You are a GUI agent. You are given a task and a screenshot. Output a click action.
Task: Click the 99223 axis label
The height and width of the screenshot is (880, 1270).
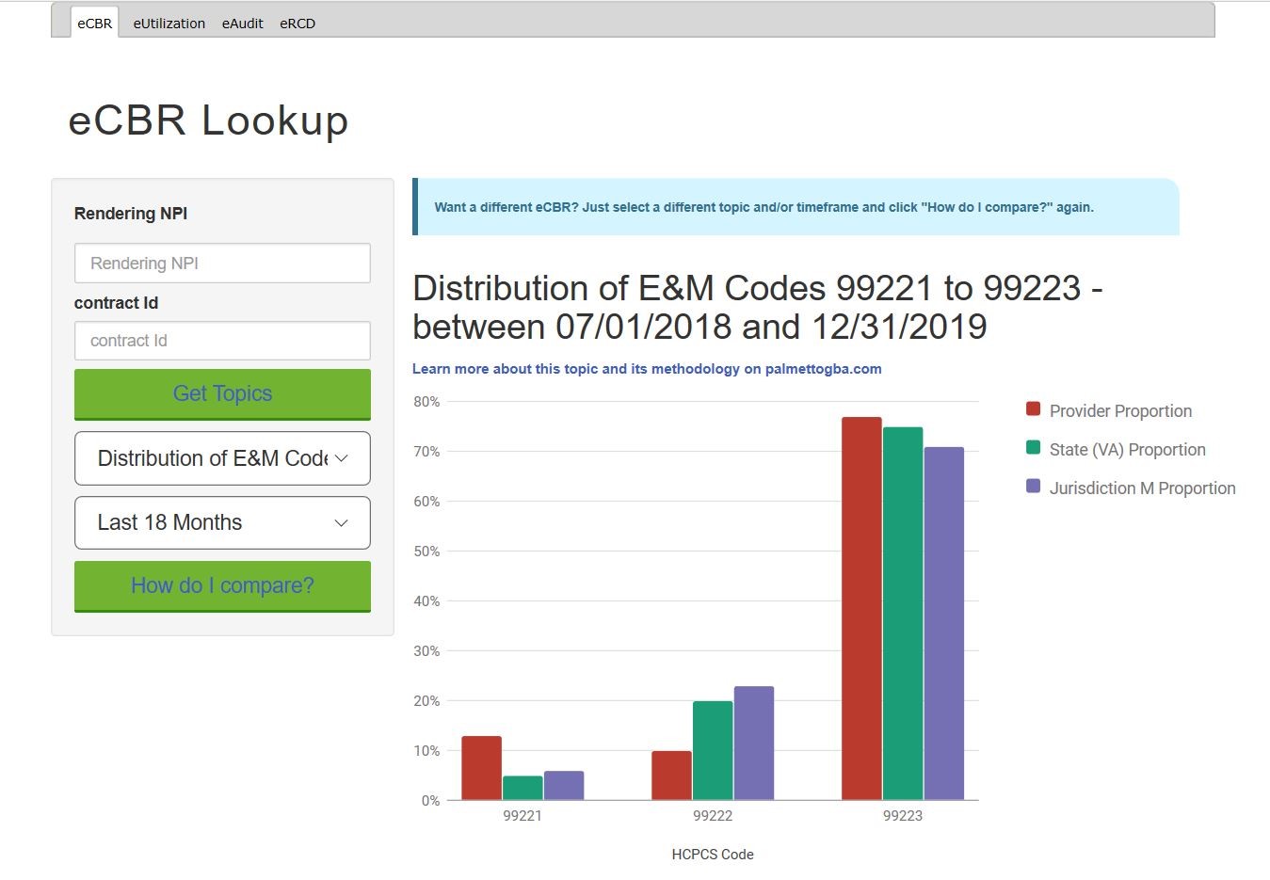click(903, 816)
